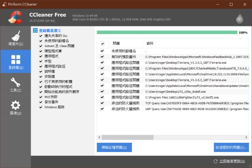Toggle the MUI 快取 checkbox
Image resolution: width=252 pixels, height=168 pixels.
tap(41, 97)
